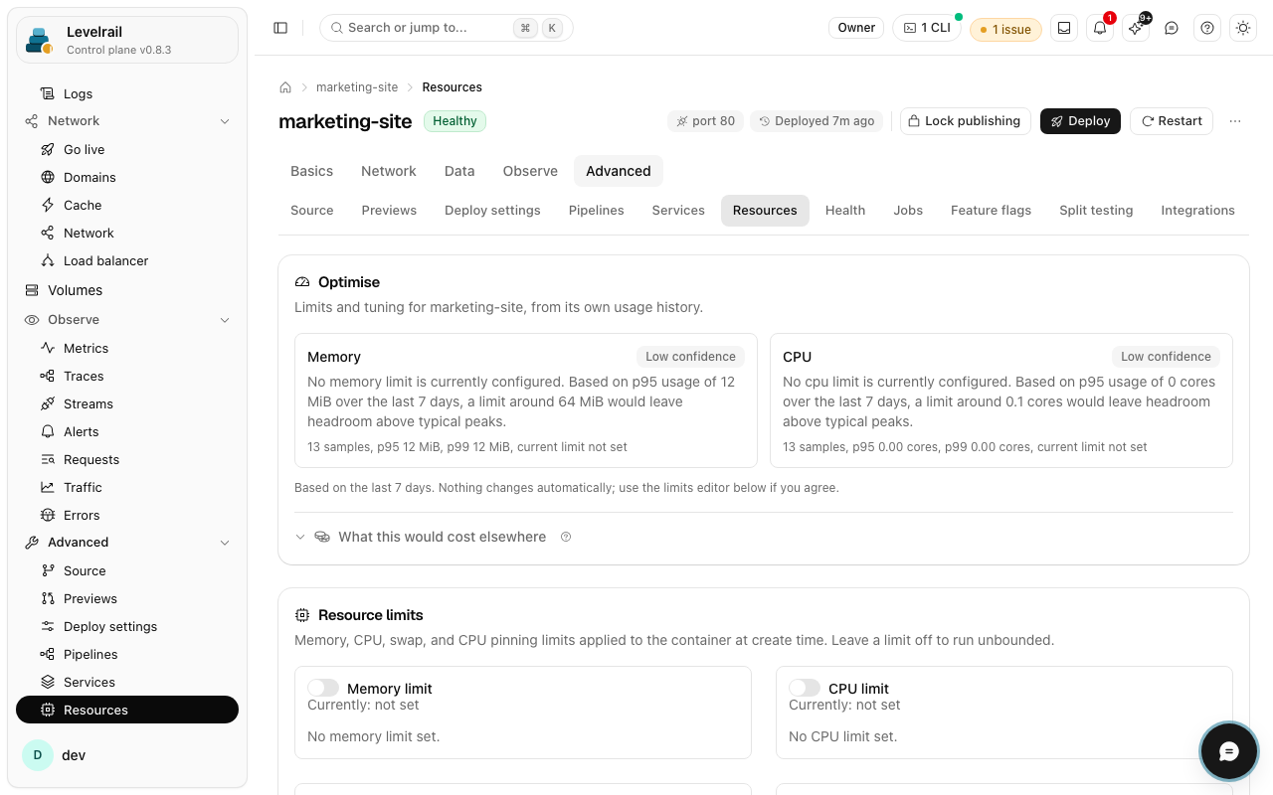Open Cache in the sidebar
Image resolution: width=1273 pixels, height=795 pixels.
click(x=127, y=205)
